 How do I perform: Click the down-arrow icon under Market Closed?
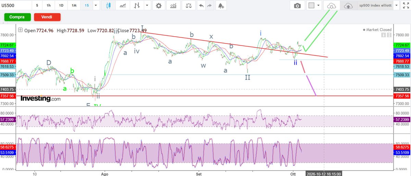tap(384, 35)
